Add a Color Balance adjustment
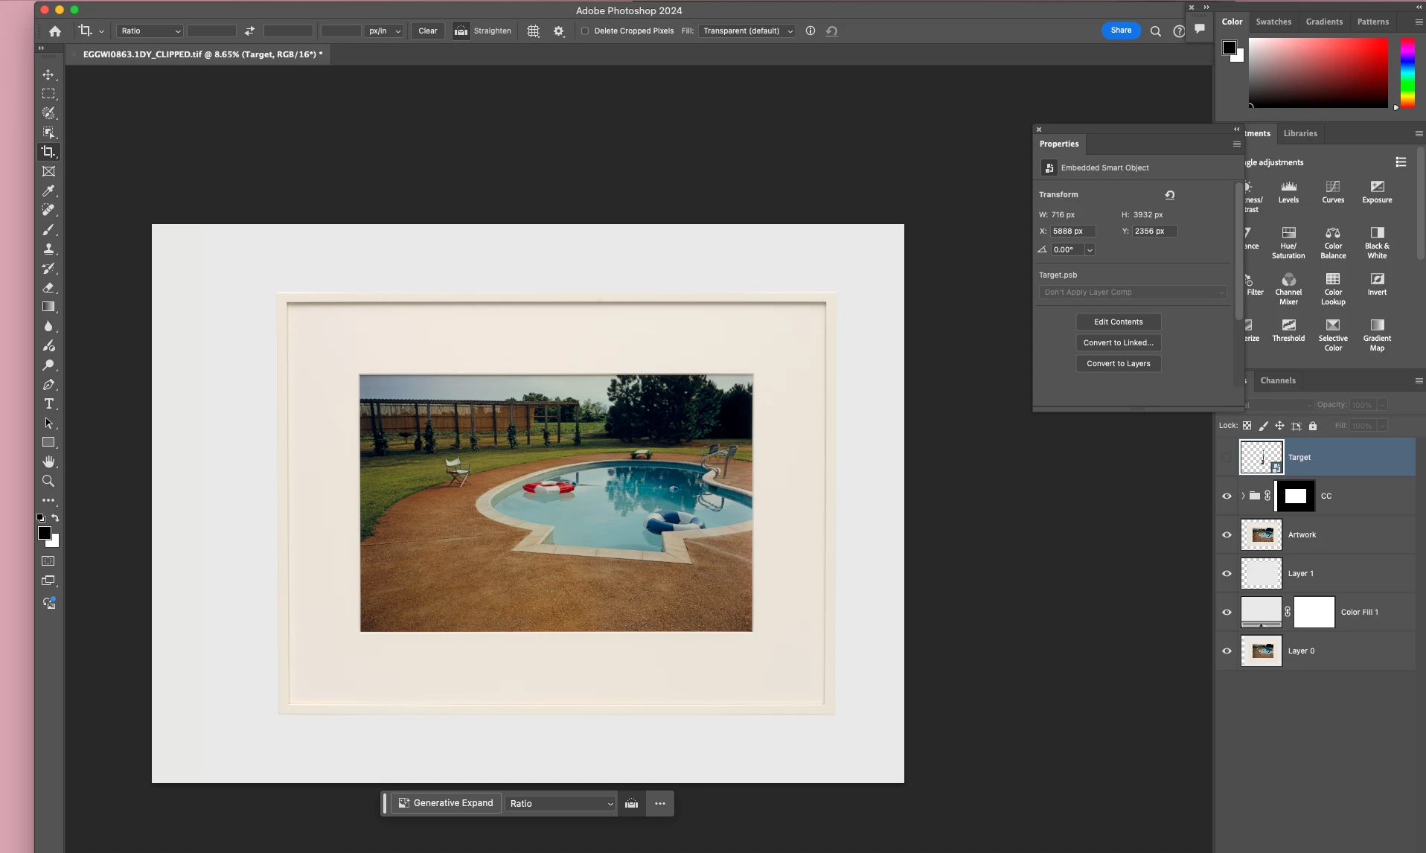 coord(1333,243)
